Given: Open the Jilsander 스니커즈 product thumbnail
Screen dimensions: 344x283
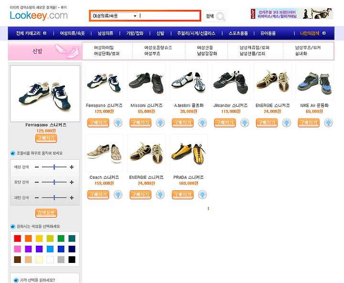Looking at the screenshot, I should click(x=231, y=81).
